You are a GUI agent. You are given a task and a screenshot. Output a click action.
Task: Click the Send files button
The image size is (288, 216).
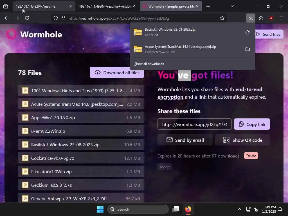point(269,34)
